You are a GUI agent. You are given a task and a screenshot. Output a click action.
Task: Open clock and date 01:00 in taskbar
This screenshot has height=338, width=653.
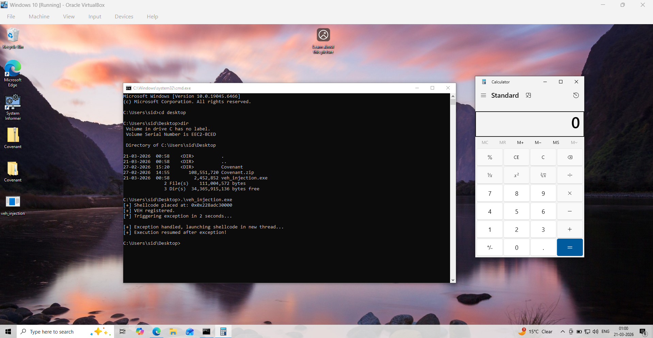[x=624, y=332]
